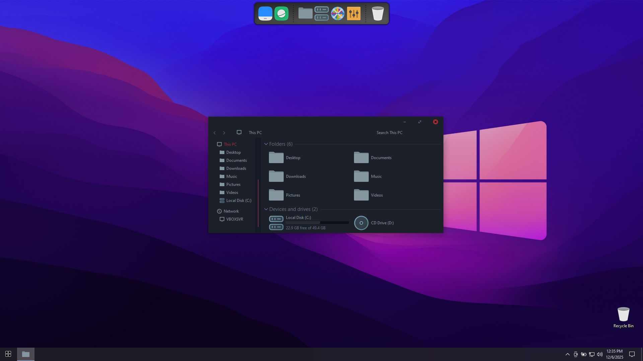The height and width of the screenshot is (361, 643).
Task: Collapse the Folders (6) section
Action: point(266,144)
